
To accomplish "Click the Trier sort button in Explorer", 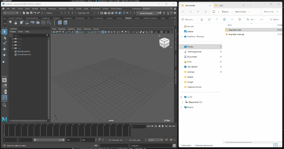I will coord(251,19).
